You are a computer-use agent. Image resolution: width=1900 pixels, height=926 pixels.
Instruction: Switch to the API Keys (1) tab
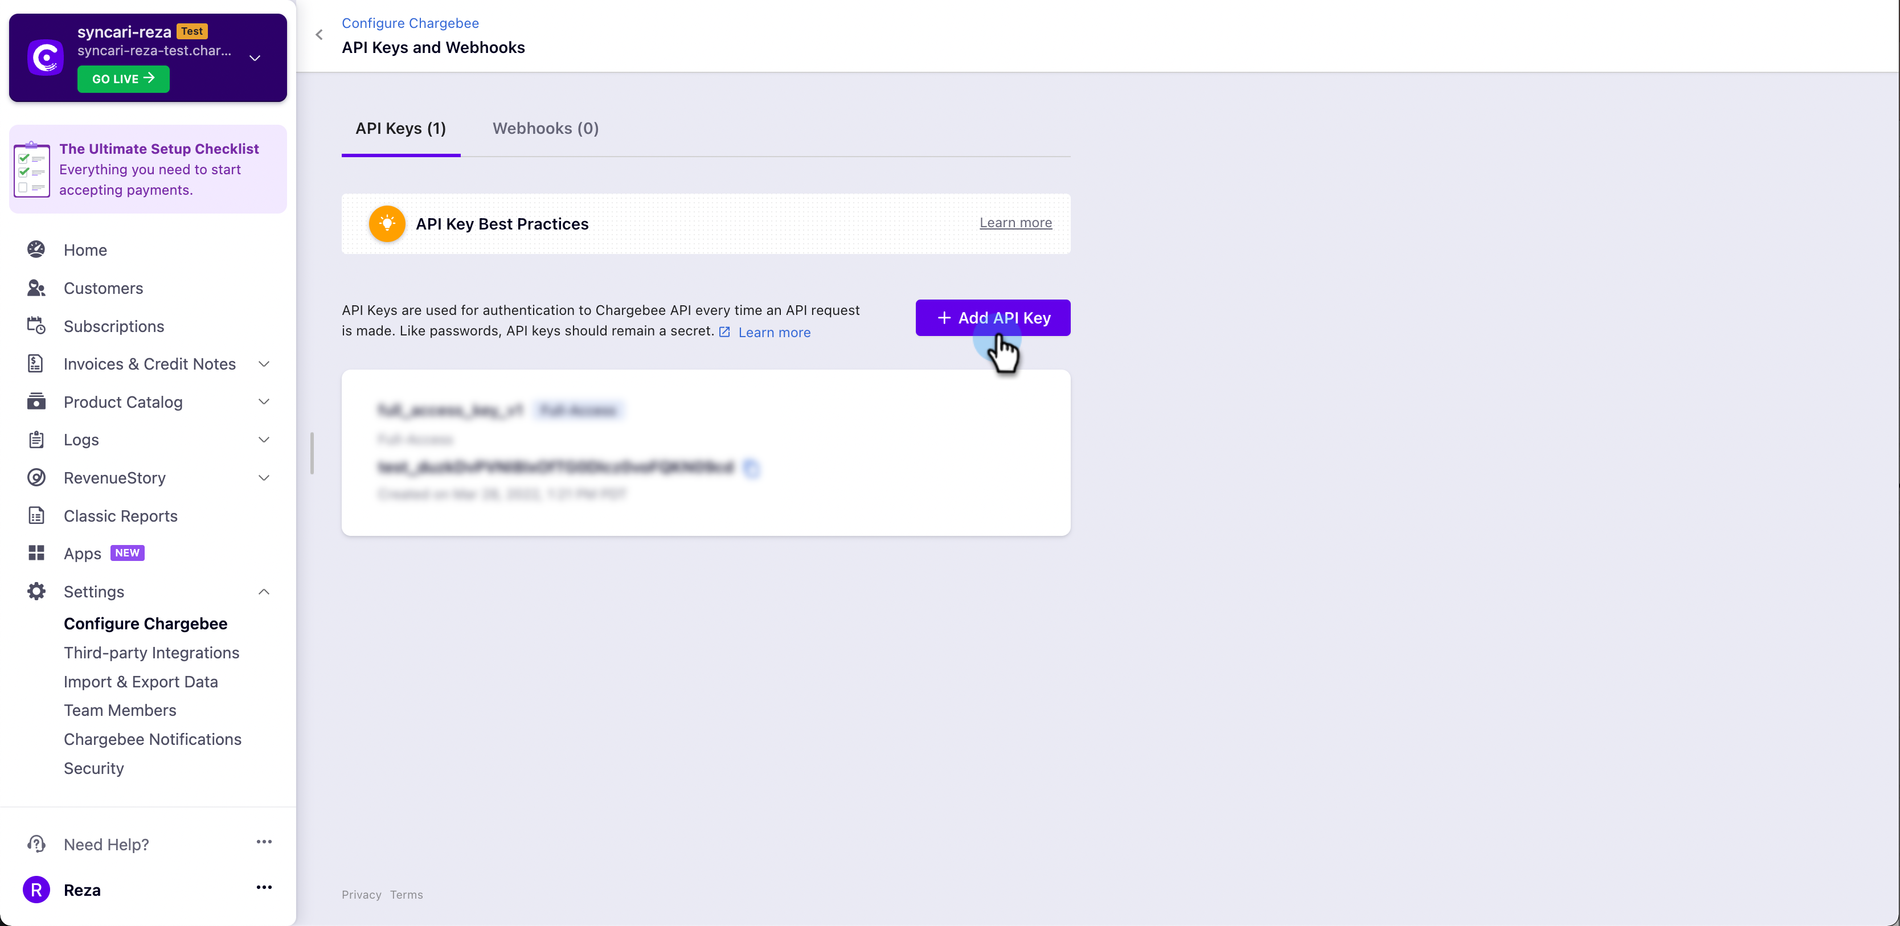(x=400, y=128)
